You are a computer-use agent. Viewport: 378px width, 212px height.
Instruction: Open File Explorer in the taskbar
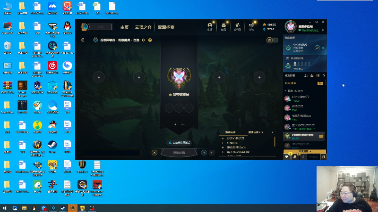point(25,208)
